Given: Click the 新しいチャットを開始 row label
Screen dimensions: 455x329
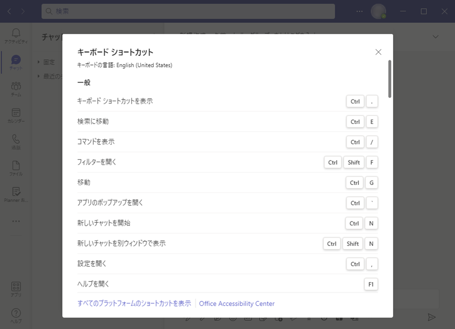Looking at the screenshot, I should tap(103, 223).
